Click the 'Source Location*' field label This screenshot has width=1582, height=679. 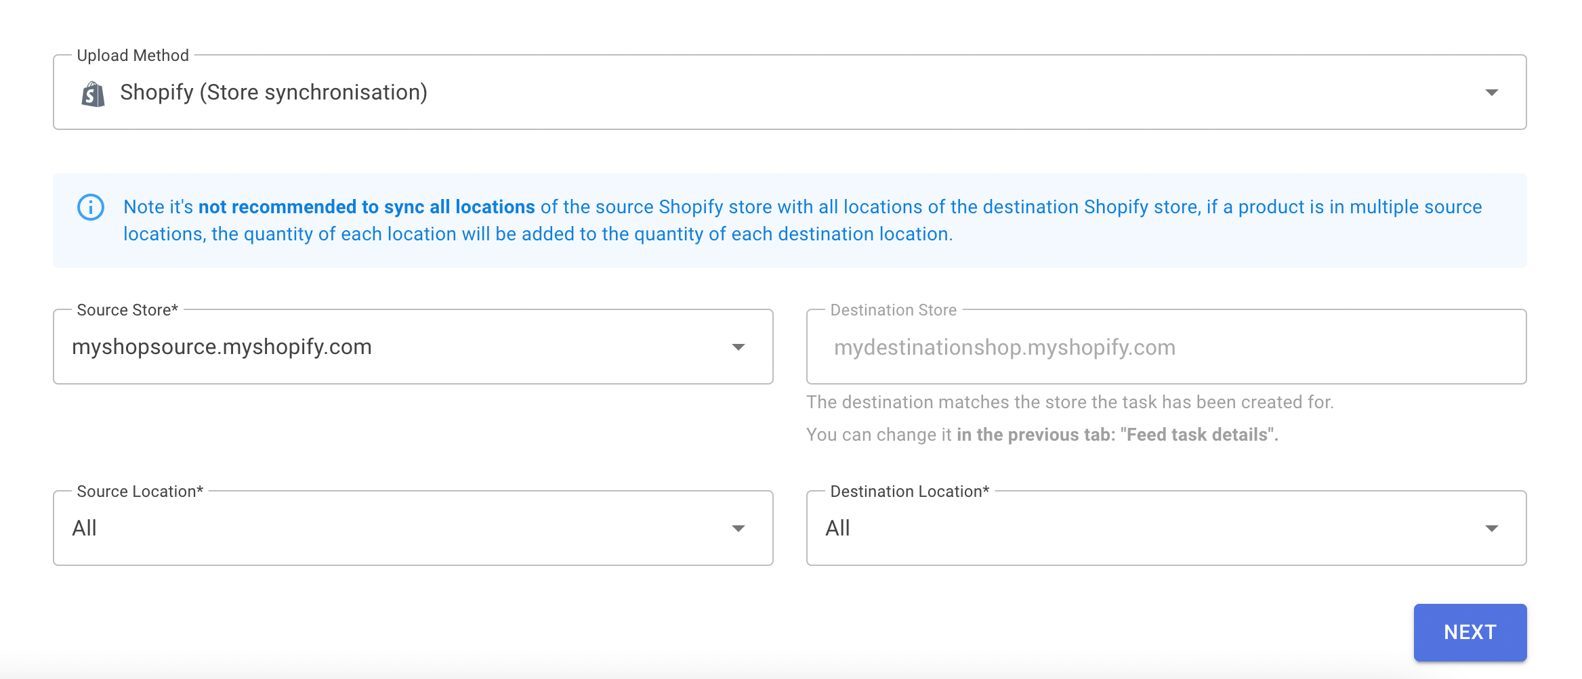click(140, 491)
